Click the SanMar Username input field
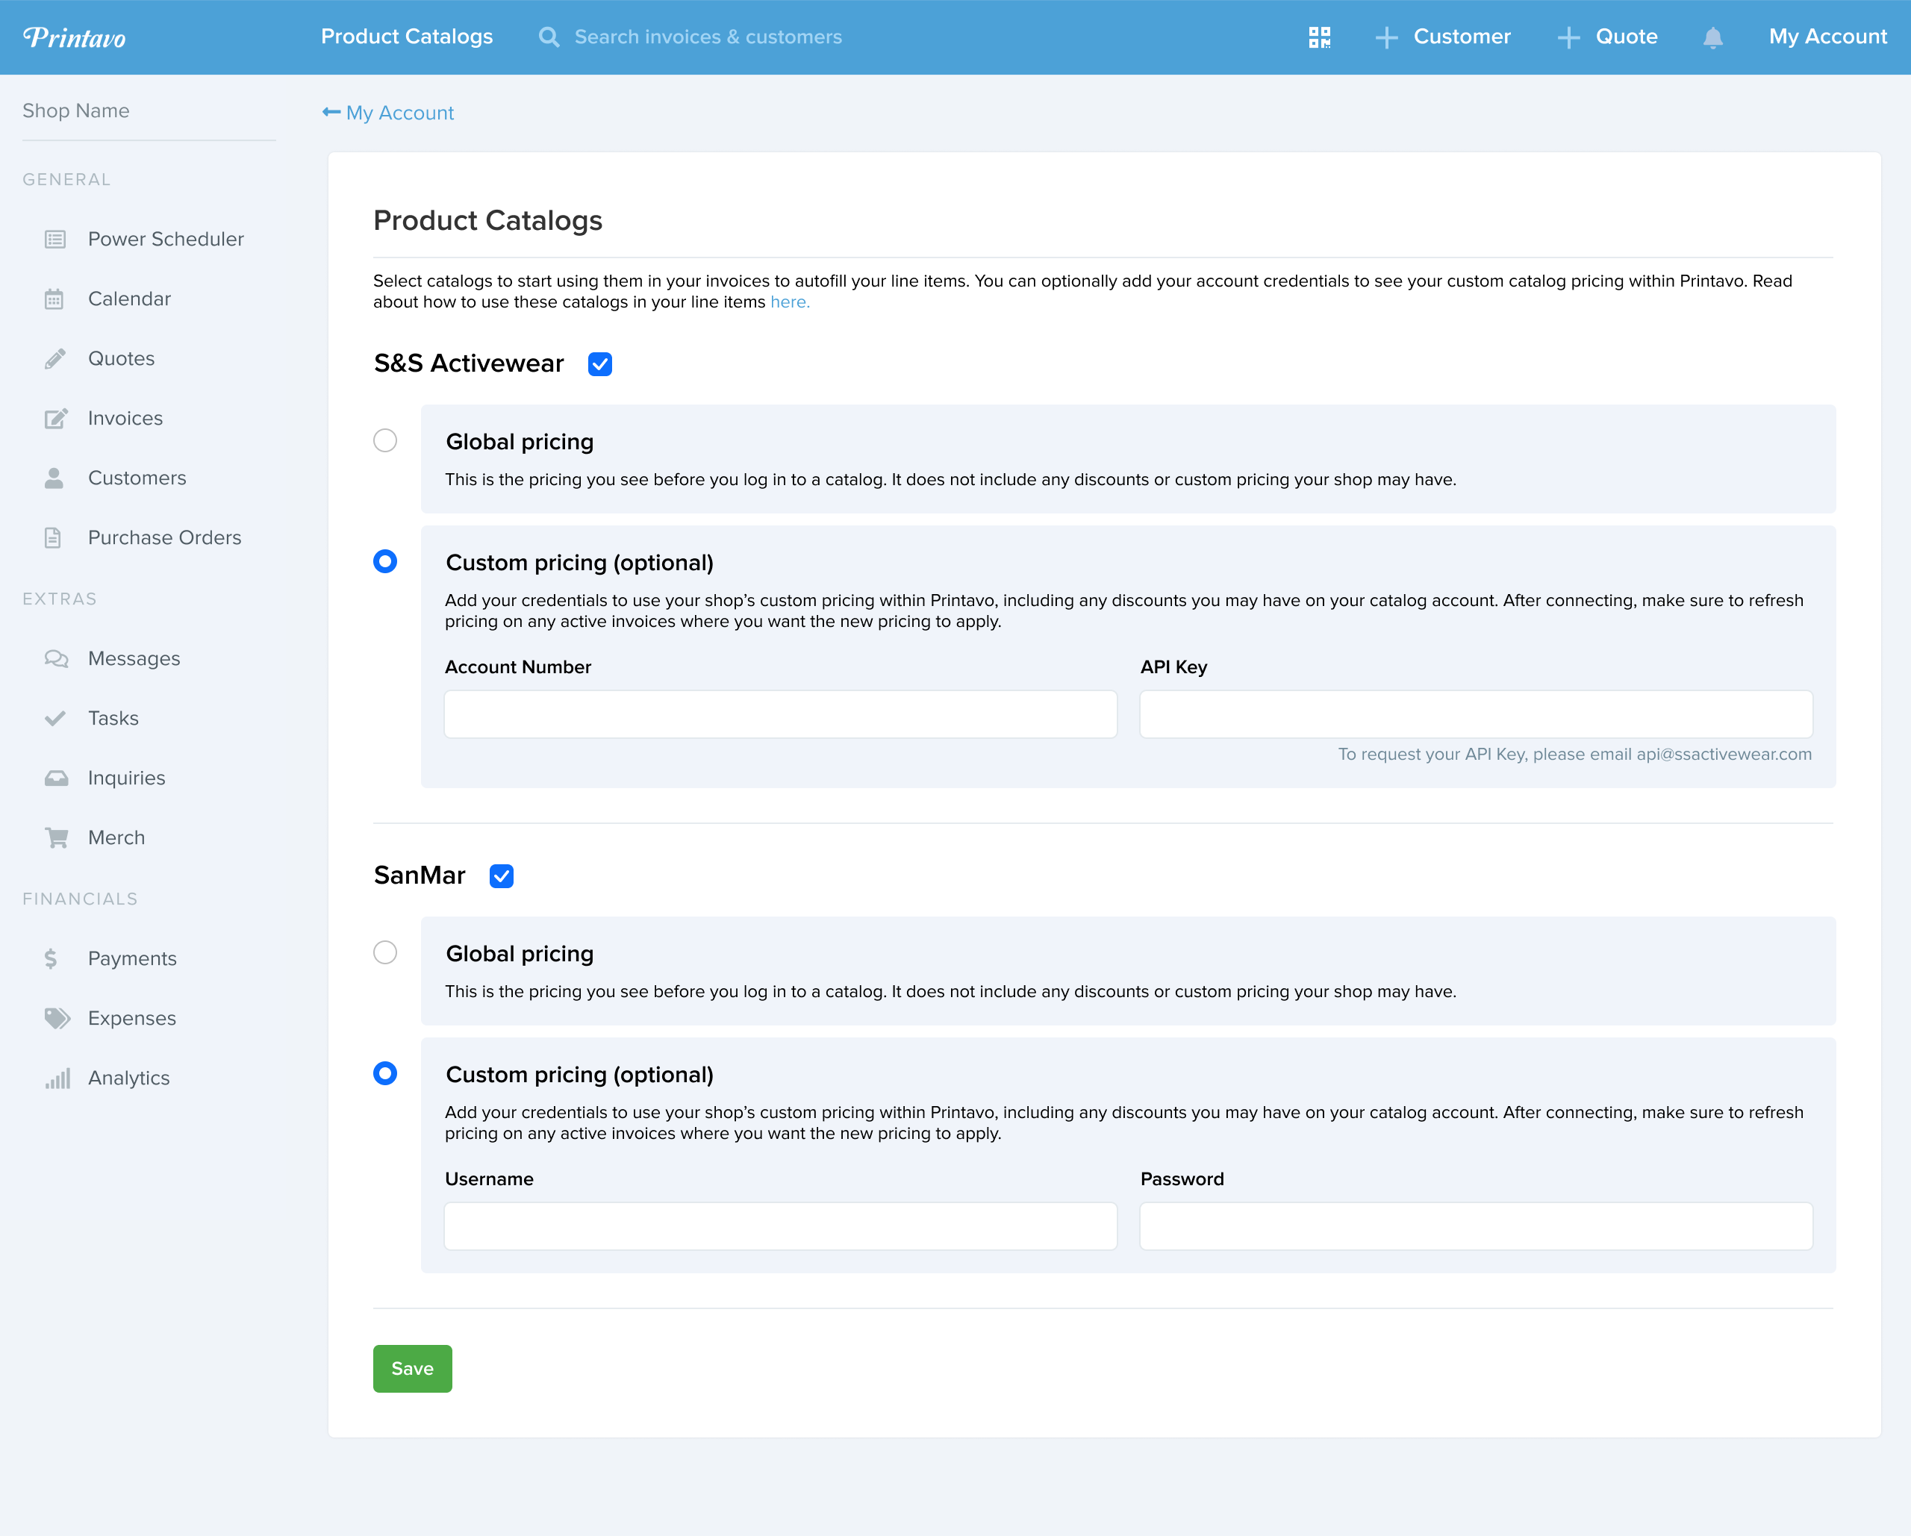 [x=780, y=1227]
